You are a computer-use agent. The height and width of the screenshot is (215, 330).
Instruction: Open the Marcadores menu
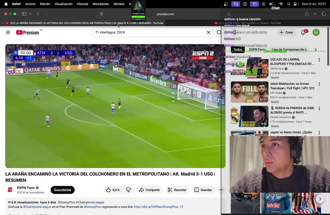101,4
